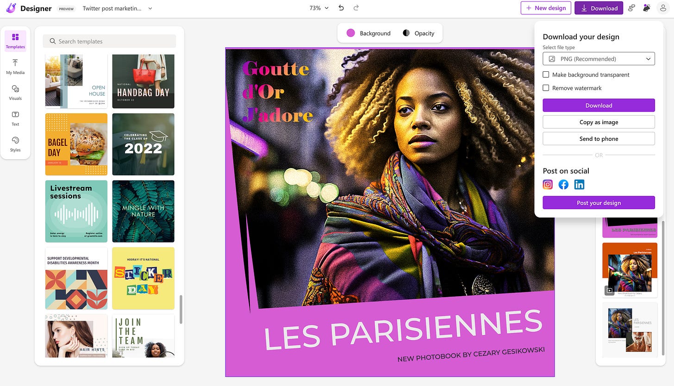Open the Templates sidebar tab
The width and height of the screenshot is (674, 386).
tap(15, 41)
